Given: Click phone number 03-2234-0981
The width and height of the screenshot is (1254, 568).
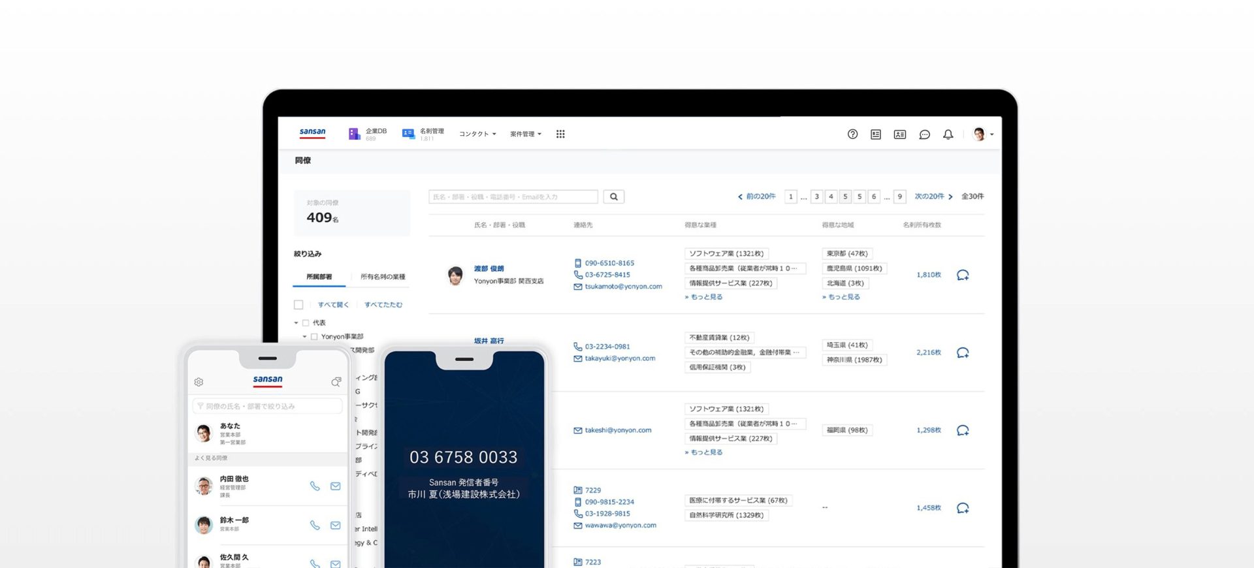Looking at the screenshot, I should click(x=607, y=347).
